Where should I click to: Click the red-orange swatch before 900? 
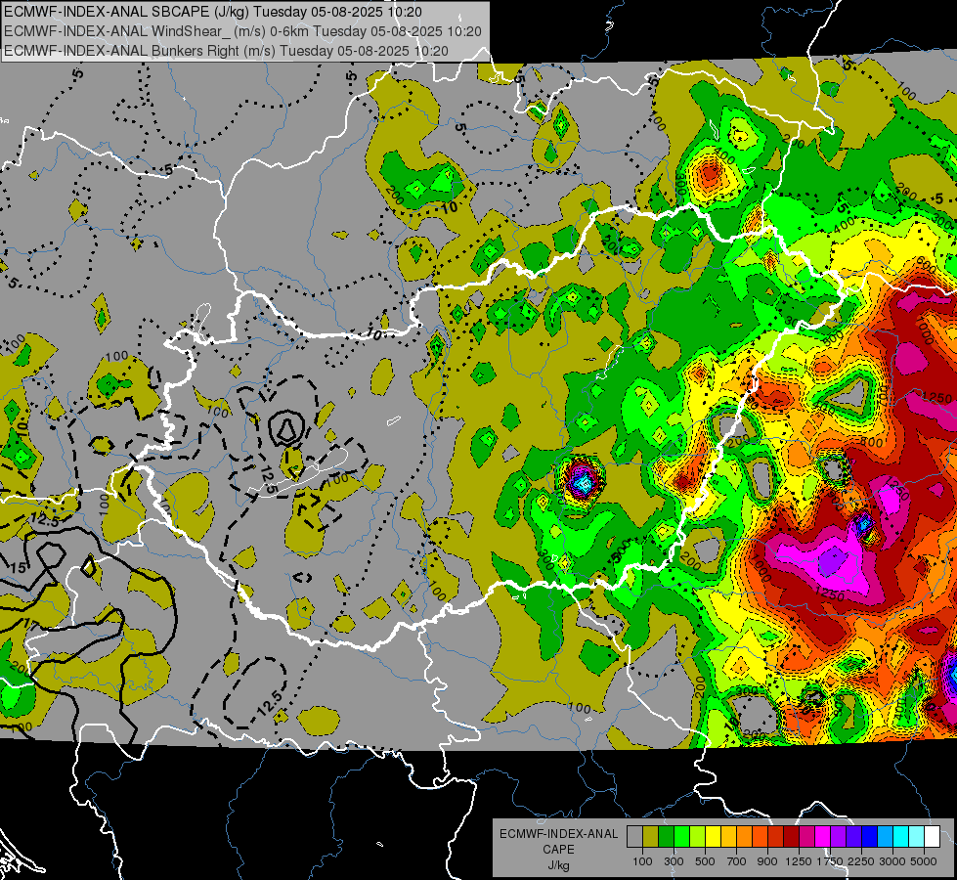760,837
